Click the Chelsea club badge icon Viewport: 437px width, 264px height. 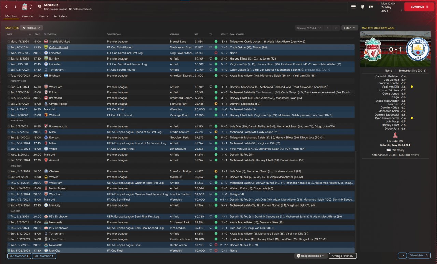tap(46, 171)
